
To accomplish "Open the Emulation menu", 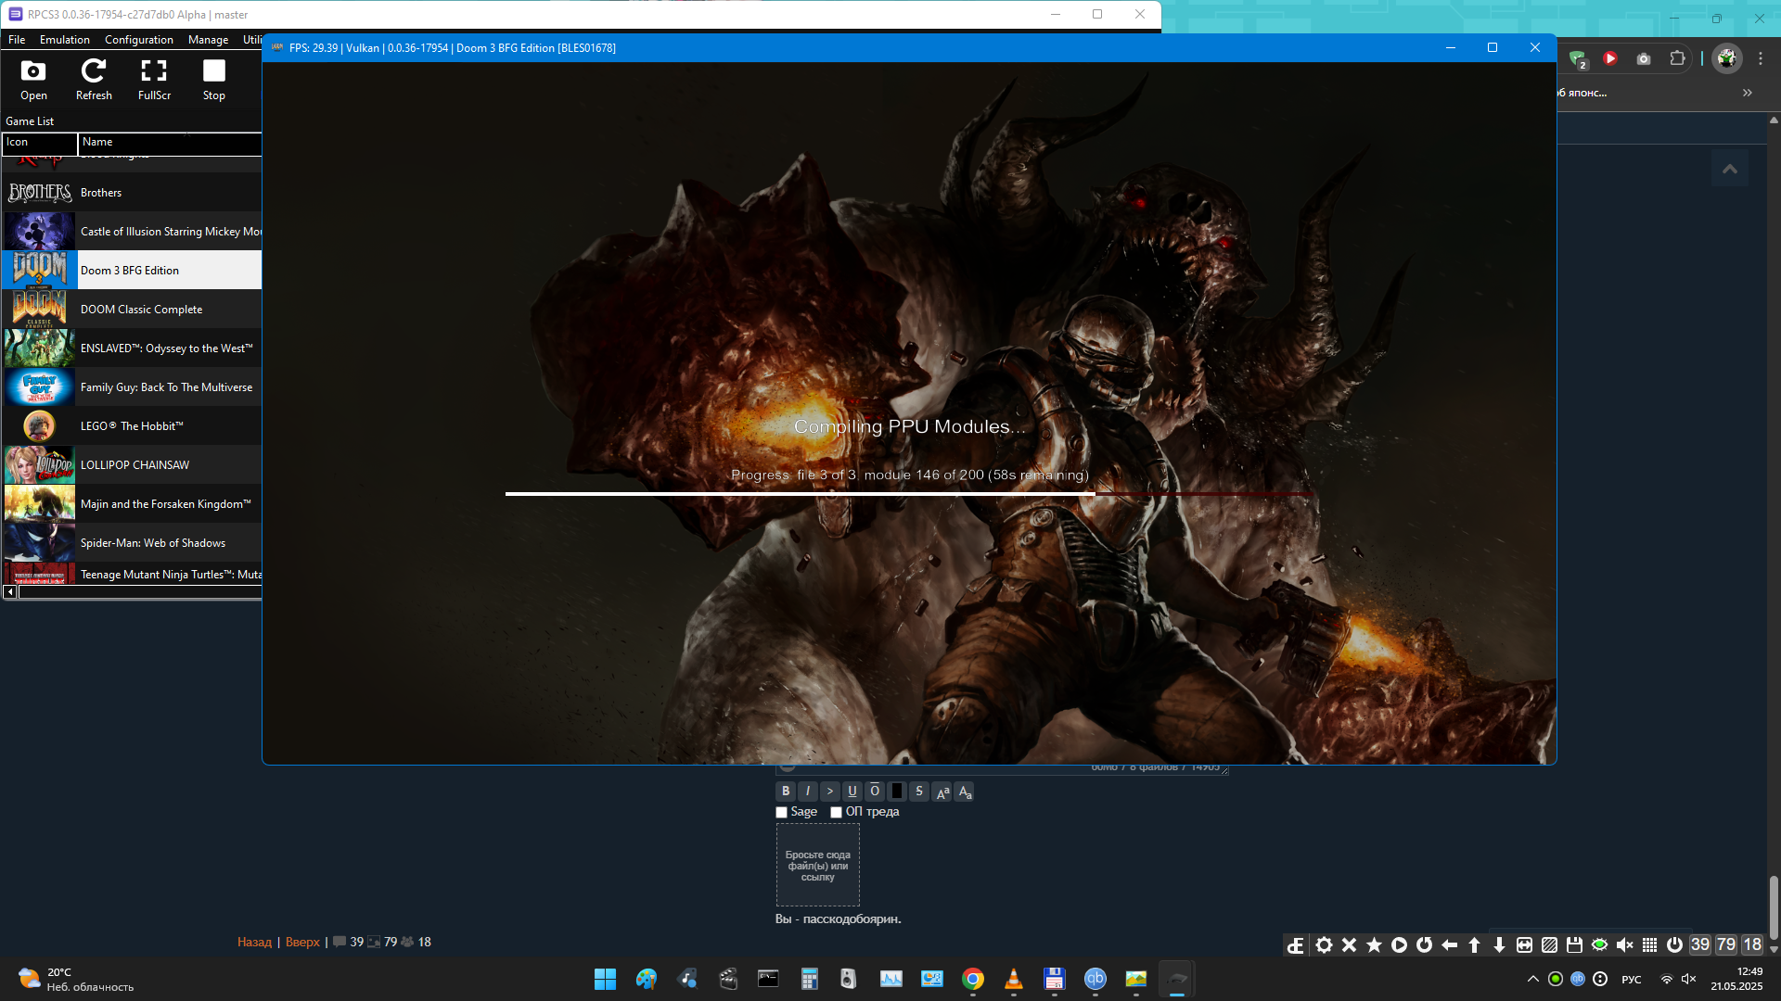I will pyautogui.click(x=64, y=40).
